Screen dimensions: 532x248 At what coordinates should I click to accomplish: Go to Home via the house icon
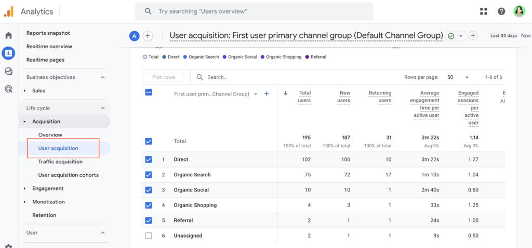(x=8, y=36)
